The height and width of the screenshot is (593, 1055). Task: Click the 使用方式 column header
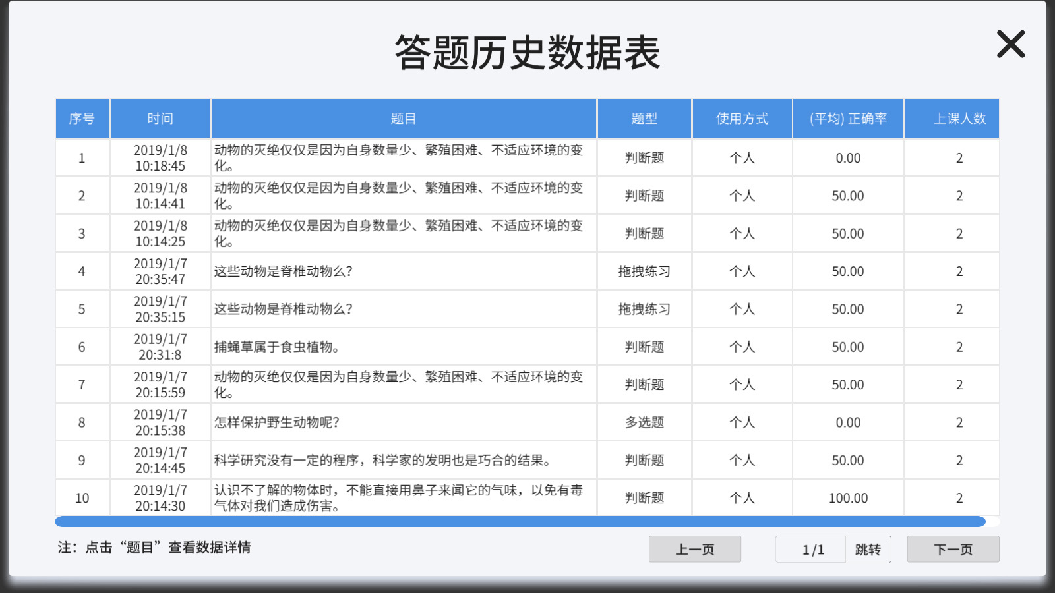coord(742,119)
